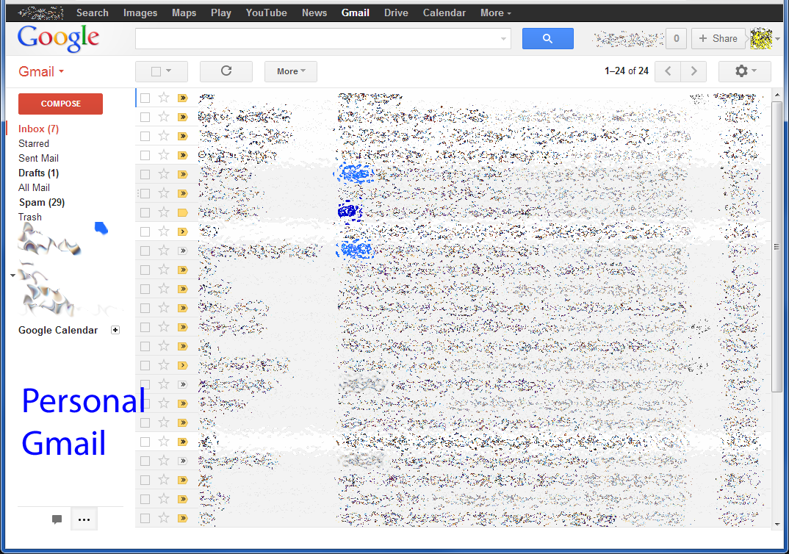Tick the master select-all checkbox in toolbar
The width and height of the screenshot is (789, 554).
tap(156, 71)
